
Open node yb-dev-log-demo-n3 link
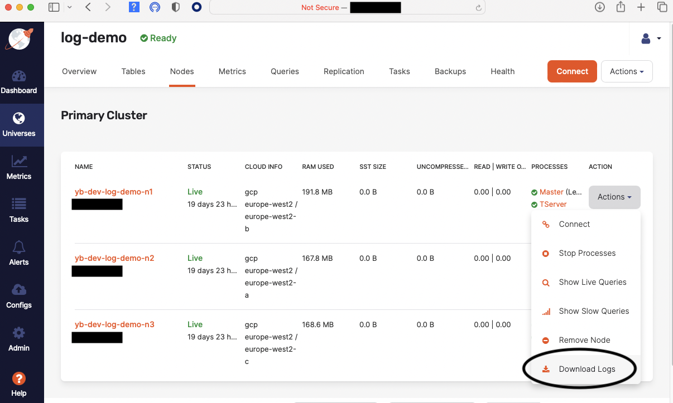(114, 324)
